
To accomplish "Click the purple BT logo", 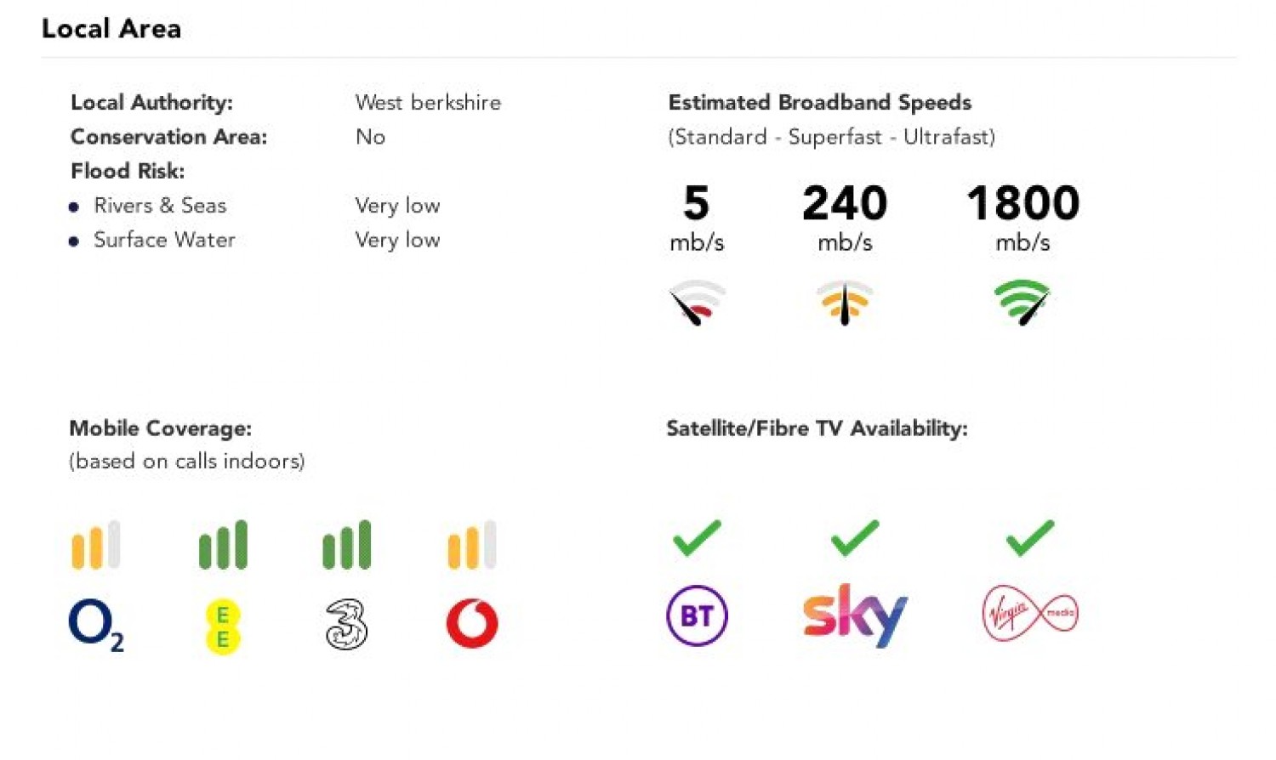I will click(x=697, y=615).
